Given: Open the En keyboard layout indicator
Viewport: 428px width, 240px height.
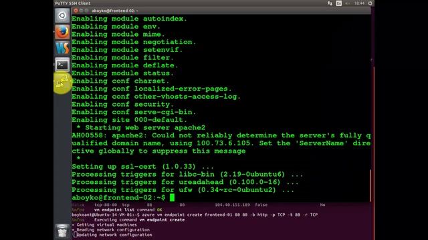Looking at the screenshot, I should click(339, 3).
